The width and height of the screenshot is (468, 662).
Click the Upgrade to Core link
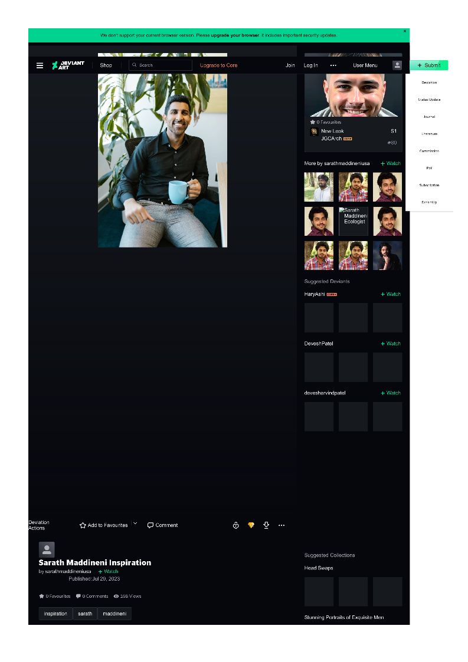point(218,65)
